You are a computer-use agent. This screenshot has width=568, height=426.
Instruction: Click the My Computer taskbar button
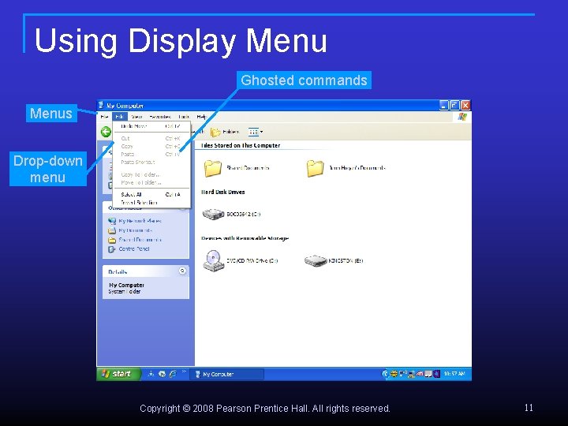[226, 374]
